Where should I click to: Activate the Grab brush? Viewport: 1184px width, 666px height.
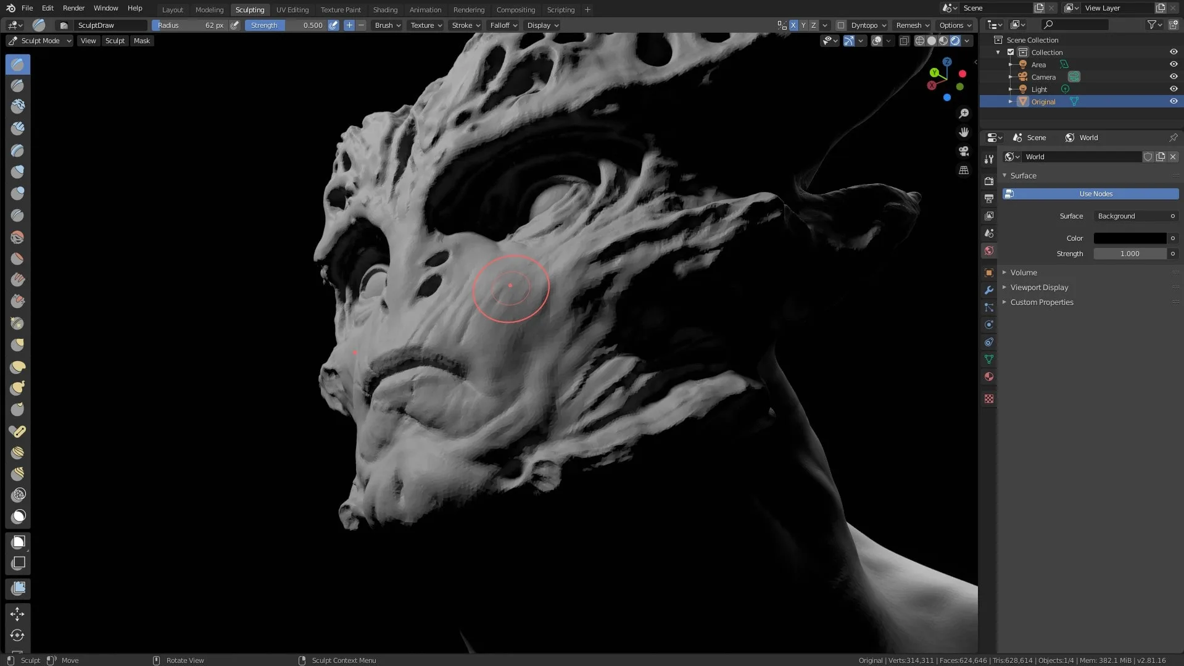point(17,345)
